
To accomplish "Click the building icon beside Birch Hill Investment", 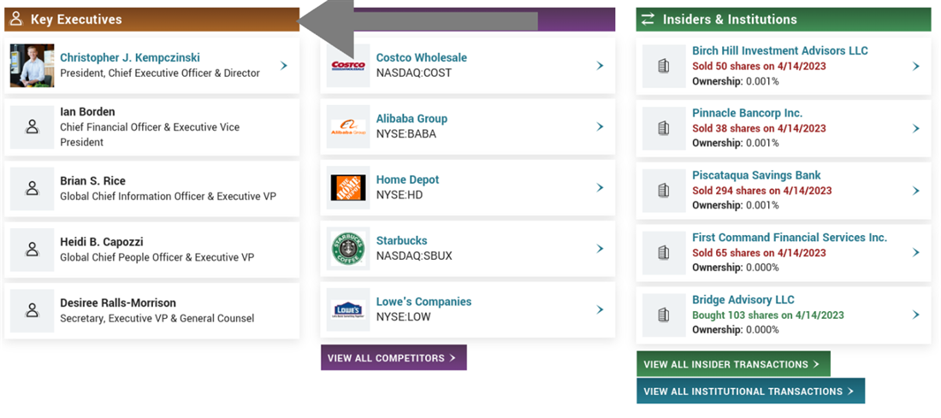I will tap(663, 66).
